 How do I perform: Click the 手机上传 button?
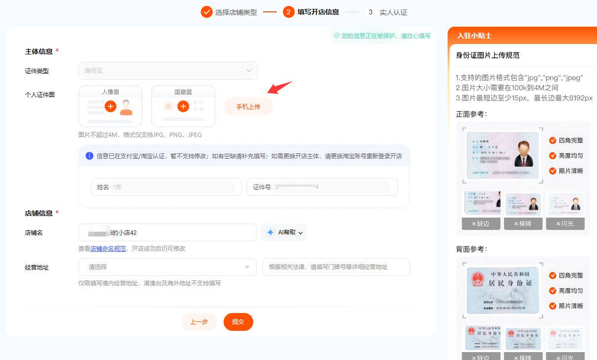pyautogui.click(x=248, y=107)
